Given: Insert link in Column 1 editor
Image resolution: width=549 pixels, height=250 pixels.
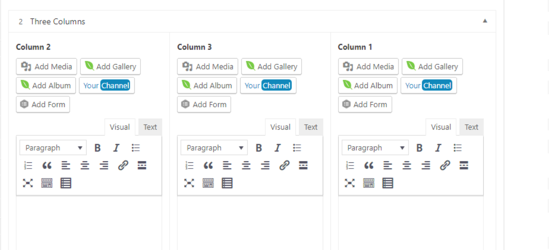Looking at the screenshot, I should click(445, 166).
